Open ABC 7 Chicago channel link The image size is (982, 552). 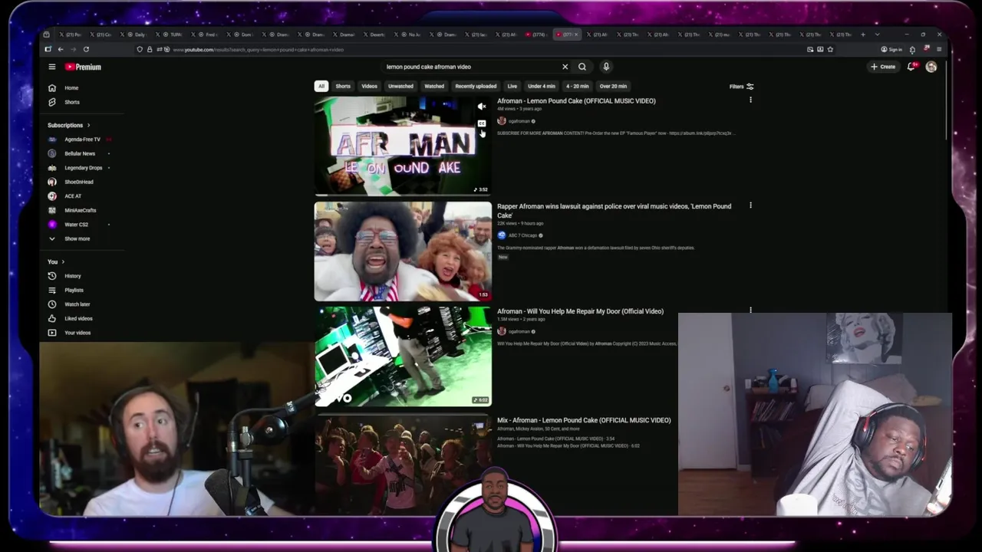click(x=522, y=235)
